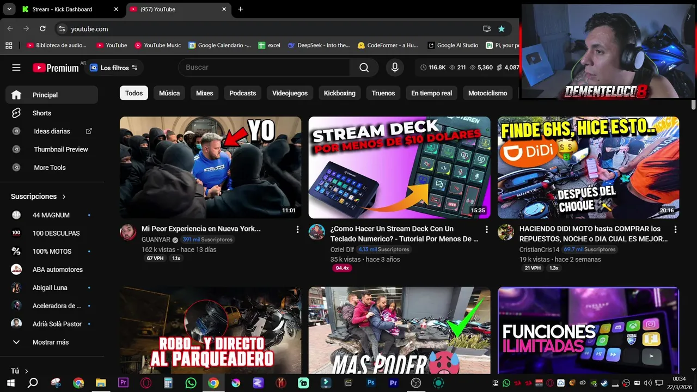The image size is (697, 392).
Task: Open Adrià Solà Pastor subscription channel
Action: pos(52,324)
